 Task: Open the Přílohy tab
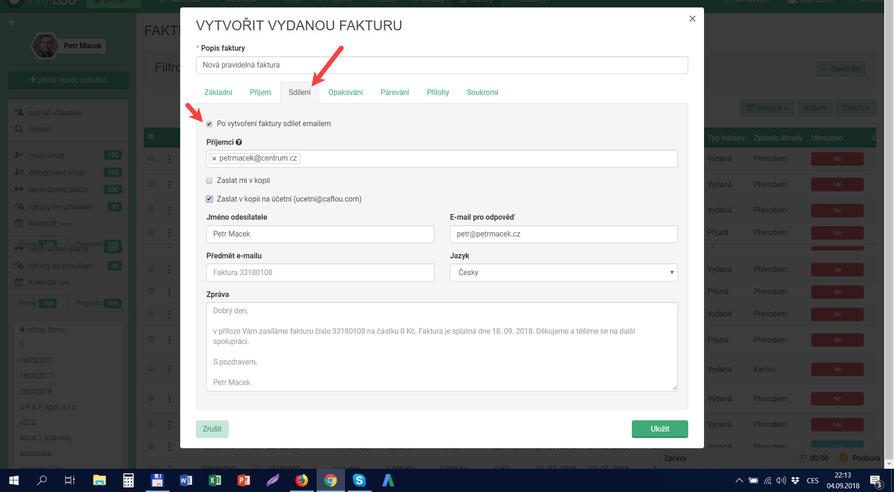(x=438, y=93)
